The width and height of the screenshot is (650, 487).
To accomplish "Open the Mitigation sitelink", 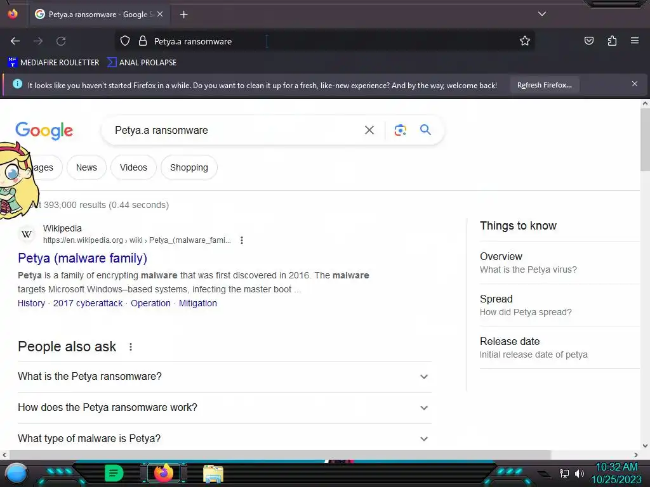I will coord(198,303).
